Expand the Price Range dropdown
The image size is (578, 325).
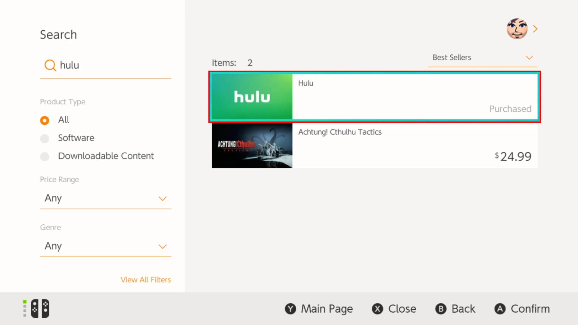(x=105, y=198)
